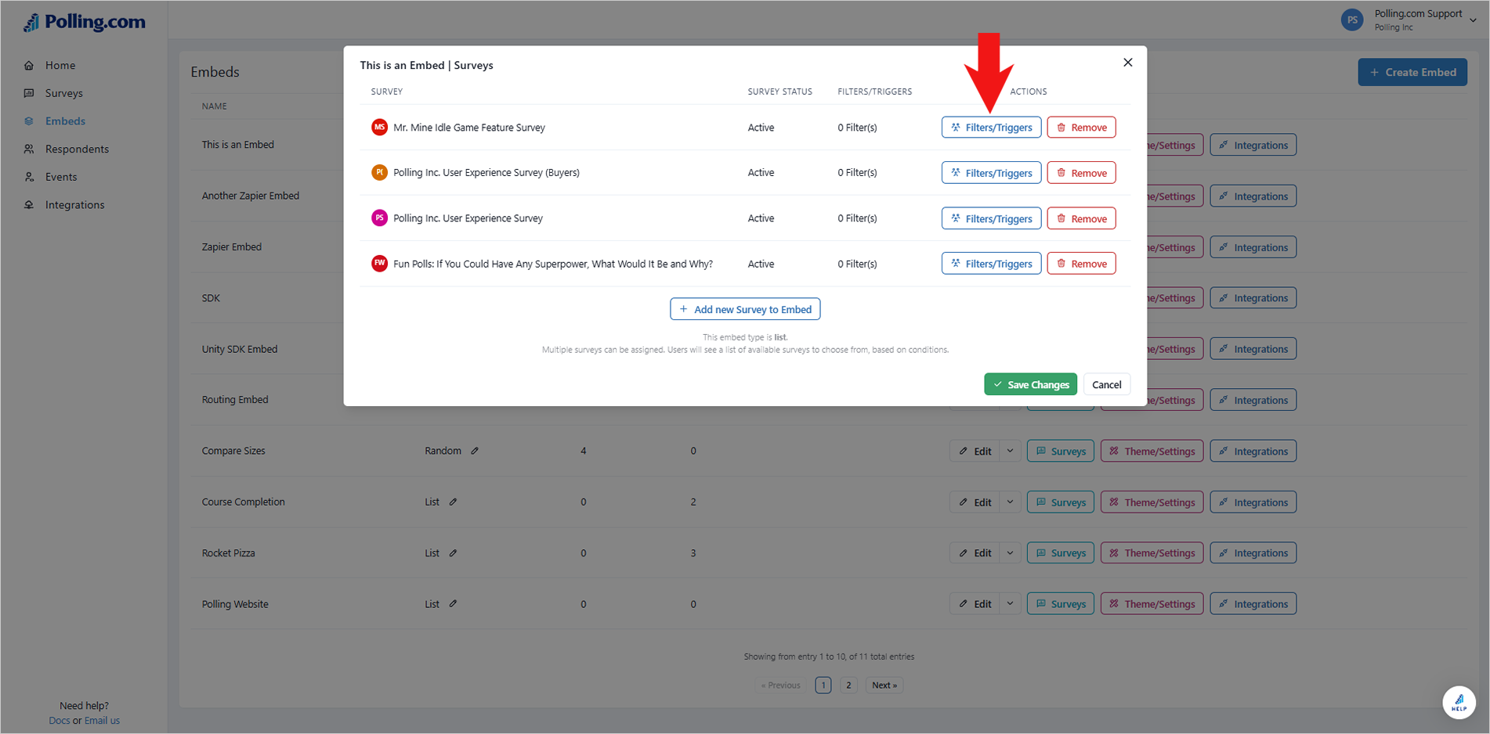
Task: Open Theme/Settings for Compare Sizes
Action: [x=1152, y=451]
